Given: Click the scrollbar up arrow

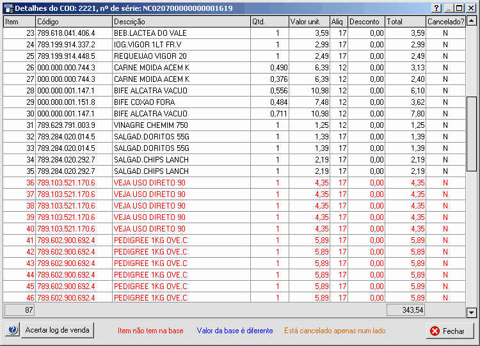Looking at the screenshot, I should (x=471, y=21).
